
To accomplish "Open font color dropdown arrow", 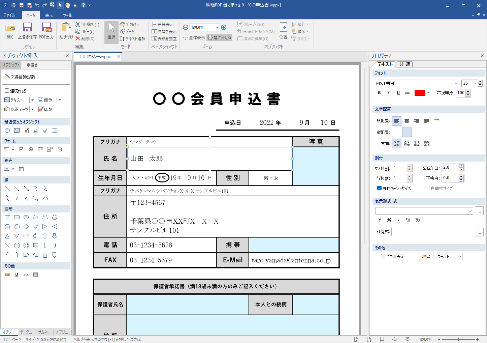I will [428, 93].
